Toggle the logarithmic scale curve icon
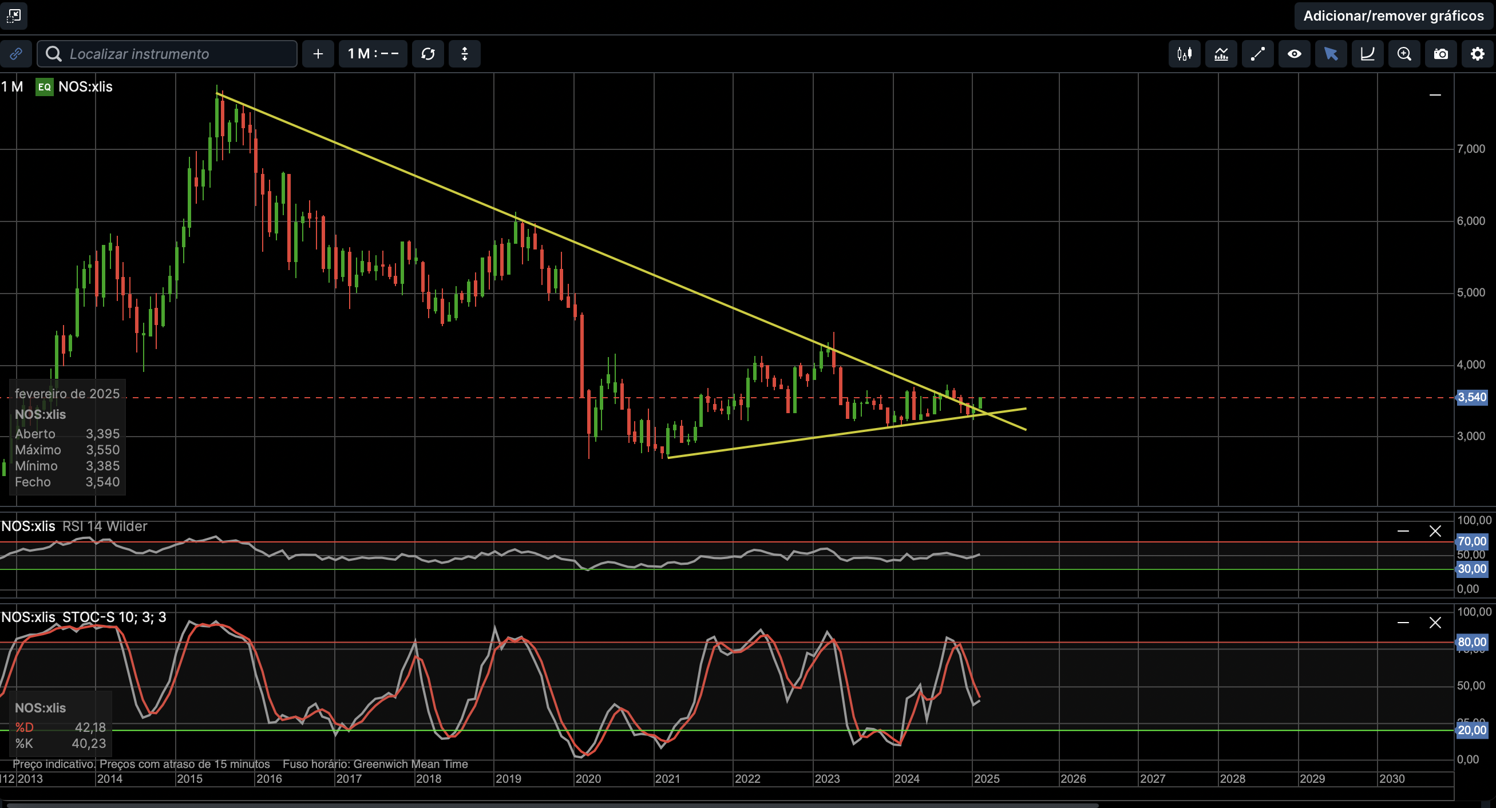This screenshot has height=808, width=1496. (x=1367, y=54)
